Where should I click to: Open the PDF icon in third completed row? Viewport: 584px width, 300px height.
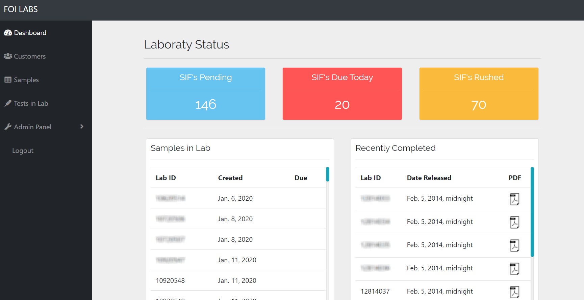tap(514, 245)
